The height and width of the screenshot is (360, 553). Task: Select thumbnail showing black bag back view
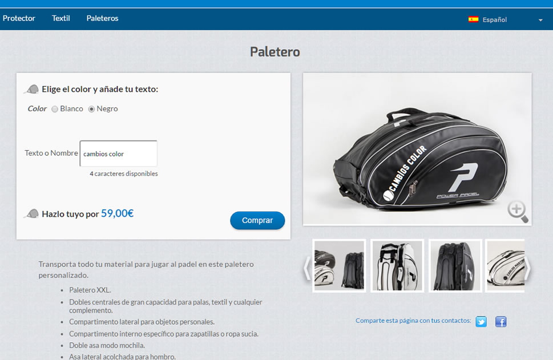(x=455, y=266)
